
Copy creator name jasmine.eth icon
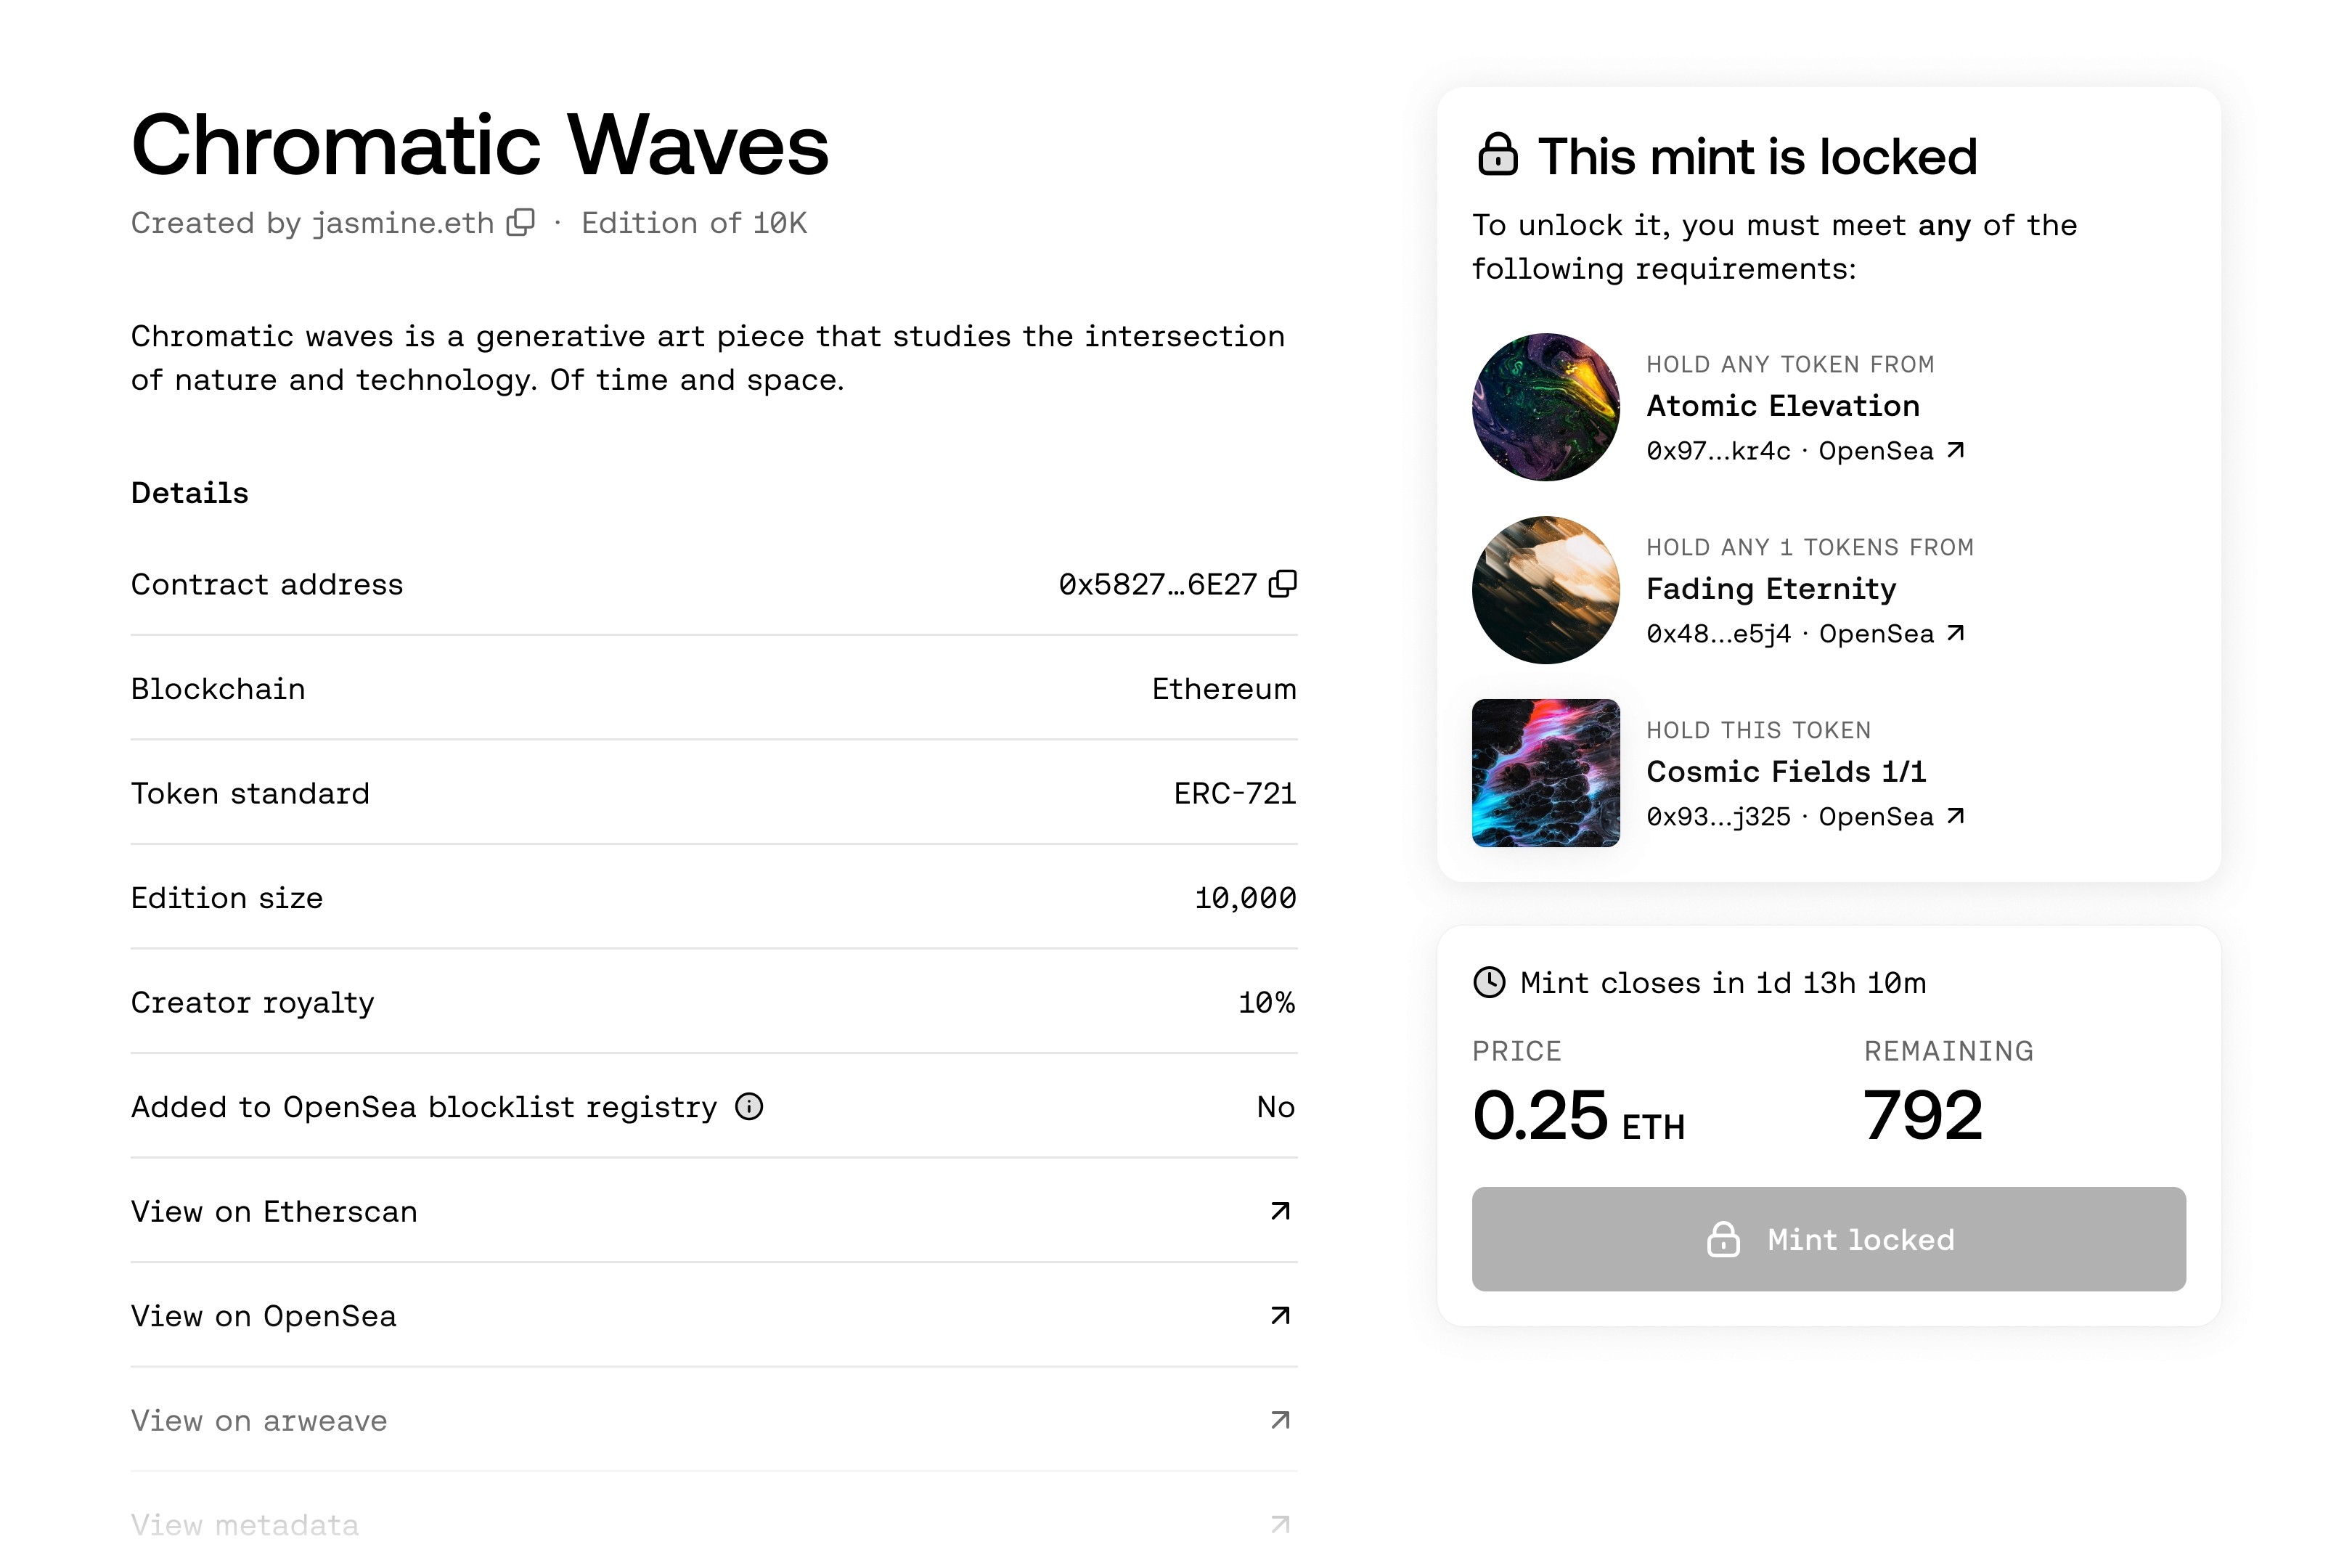[x=521, y=222]
